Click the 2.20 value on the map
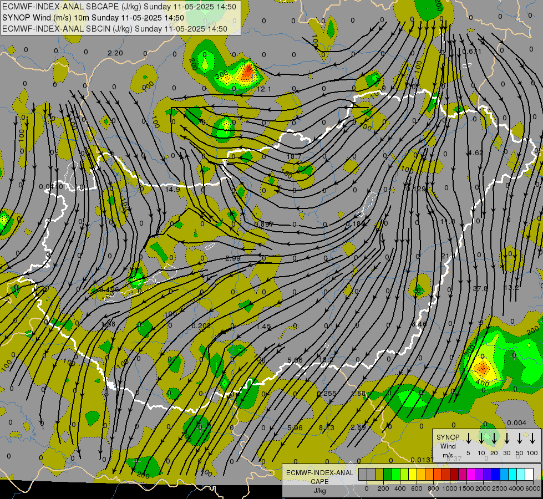 point(115,53)
